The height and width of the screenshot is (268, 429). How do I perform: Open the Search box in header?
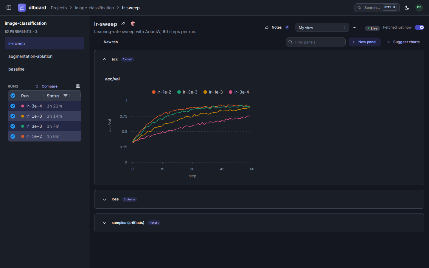[377, 8]
